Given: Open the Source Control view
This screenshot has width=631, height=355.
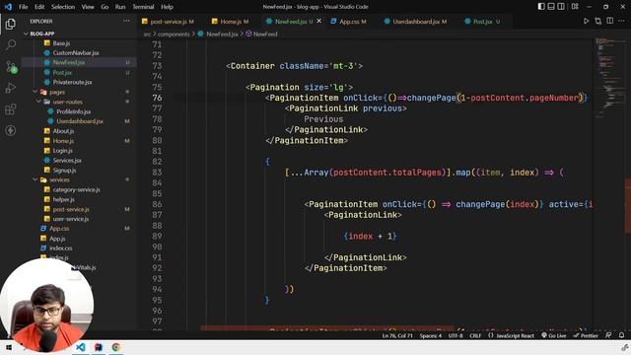Looking at the screenshot, I should [11, 66].
